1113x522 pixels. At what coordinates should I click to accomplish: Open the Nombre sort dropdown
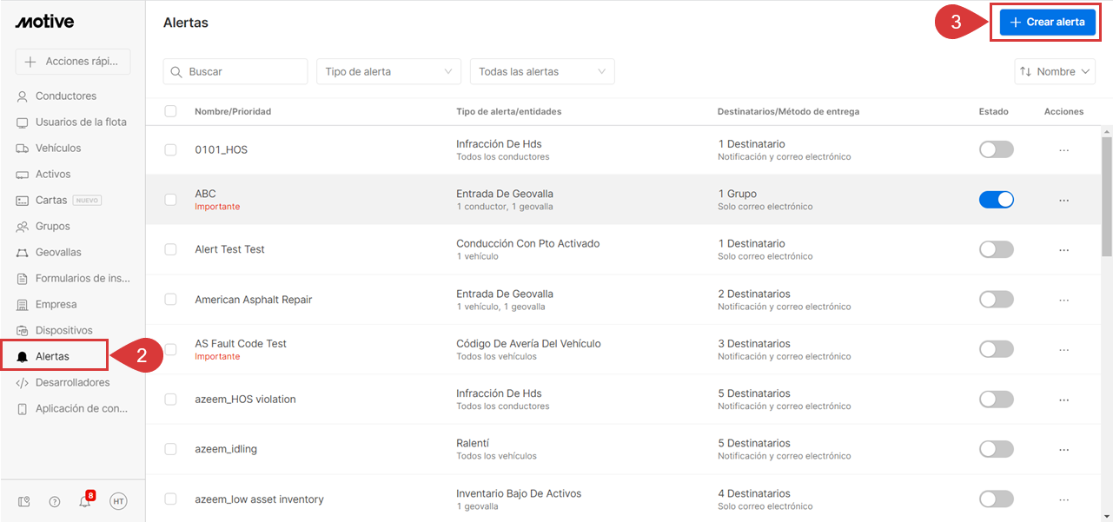pyautogui.click(x=1055, y=71)
